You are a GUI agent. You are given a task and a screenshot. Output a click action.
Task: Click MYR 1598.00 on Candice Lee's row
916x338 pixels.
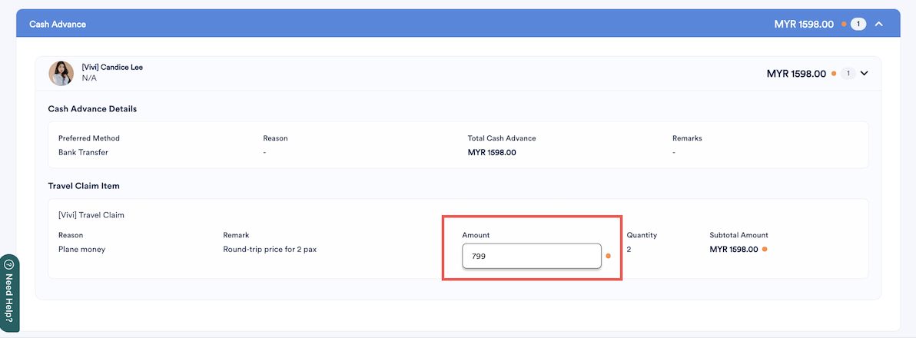pyautogui.click(x=796, y=74)
